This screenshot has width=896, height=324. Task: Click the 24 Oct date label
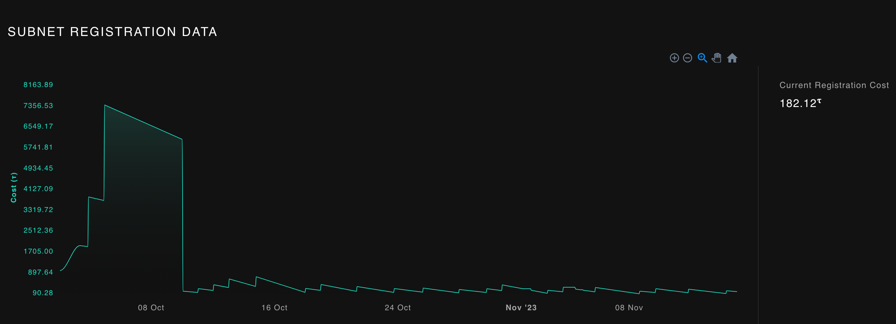coord(397,308)
